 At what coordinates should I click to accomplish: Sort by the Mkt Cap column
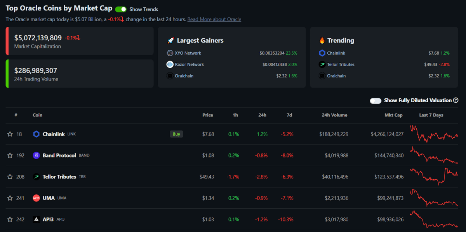pyautogui.click(x=394, y=115)
